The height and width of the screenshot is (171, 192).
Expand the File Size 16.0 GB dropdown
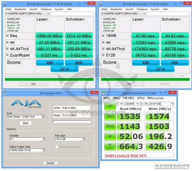(70, 139)
